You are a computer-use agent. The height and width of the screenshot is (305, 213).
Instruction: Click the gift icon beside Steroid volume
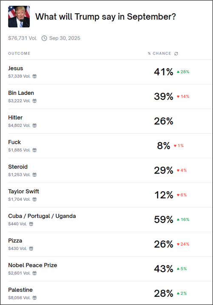pyautogui.click(x=34, y=175)
